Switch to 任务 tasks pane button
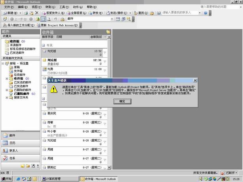The image size is (243, 182). point(21,158)
